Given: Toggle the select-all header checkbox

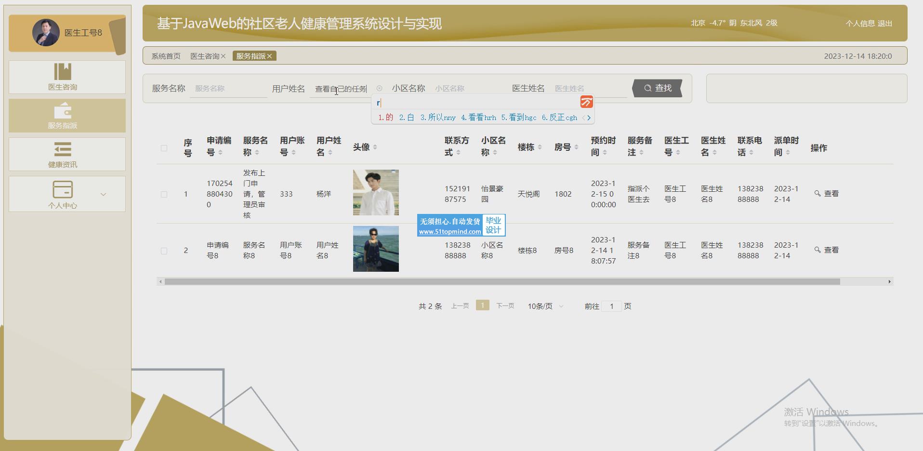Looking at the screenshot, I should (x=164, y=148).
